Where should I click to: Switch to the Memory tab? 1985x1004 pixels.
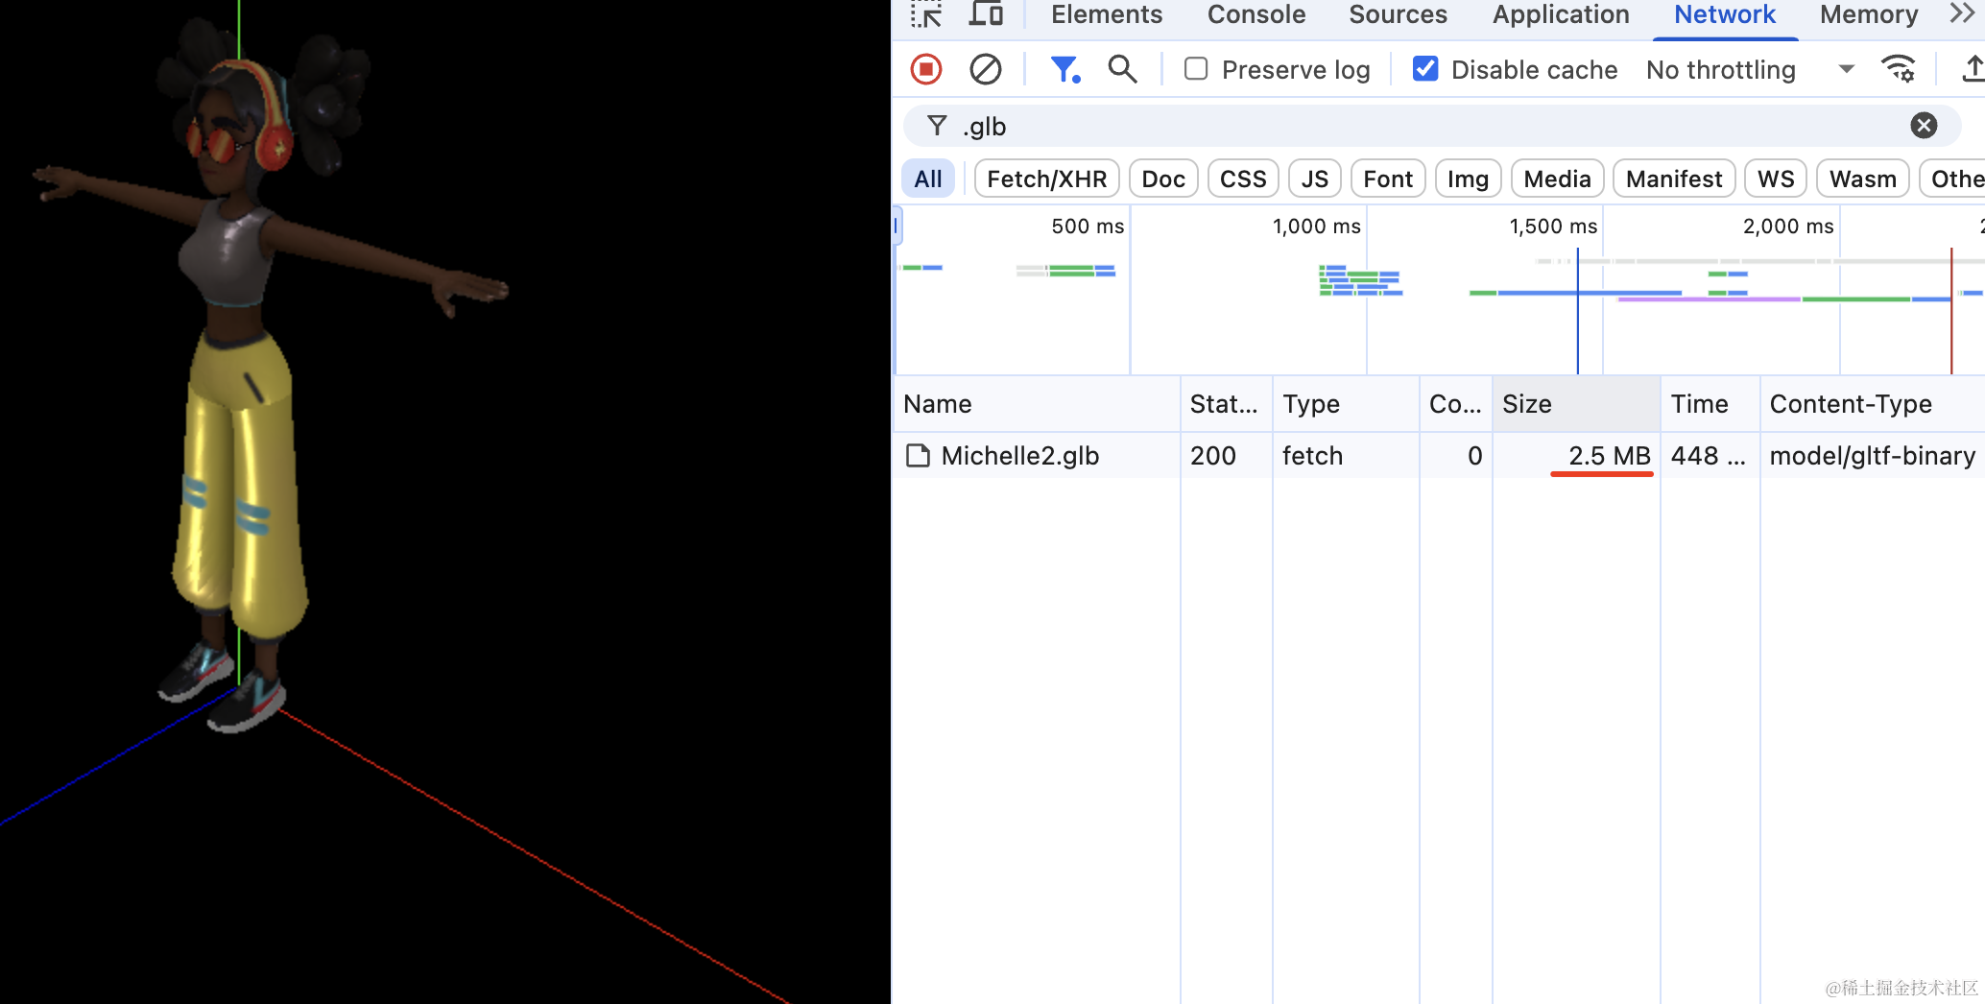tap(1869, 14)
